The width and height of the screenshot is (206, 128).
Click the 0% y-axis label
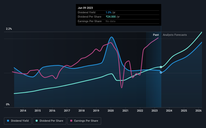[8, 104]
